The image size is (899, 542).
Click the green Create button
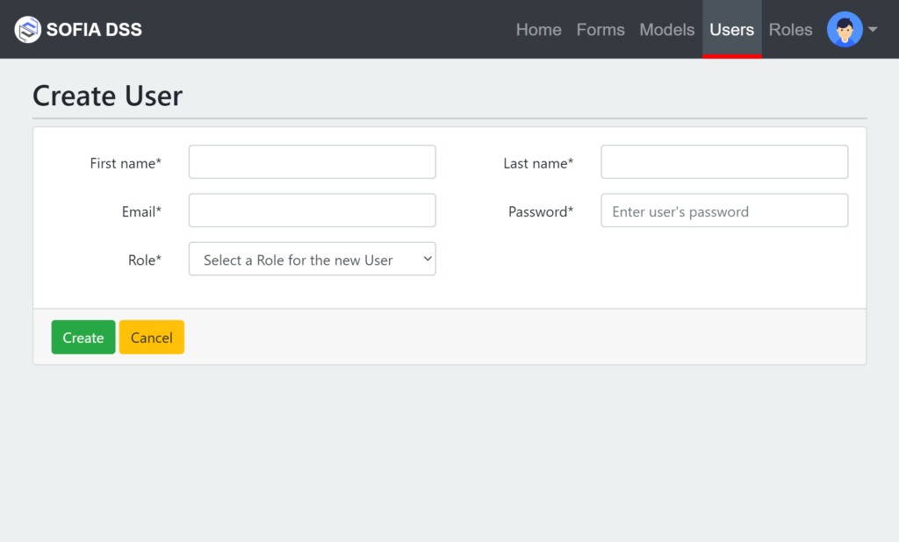pos(83,338)
